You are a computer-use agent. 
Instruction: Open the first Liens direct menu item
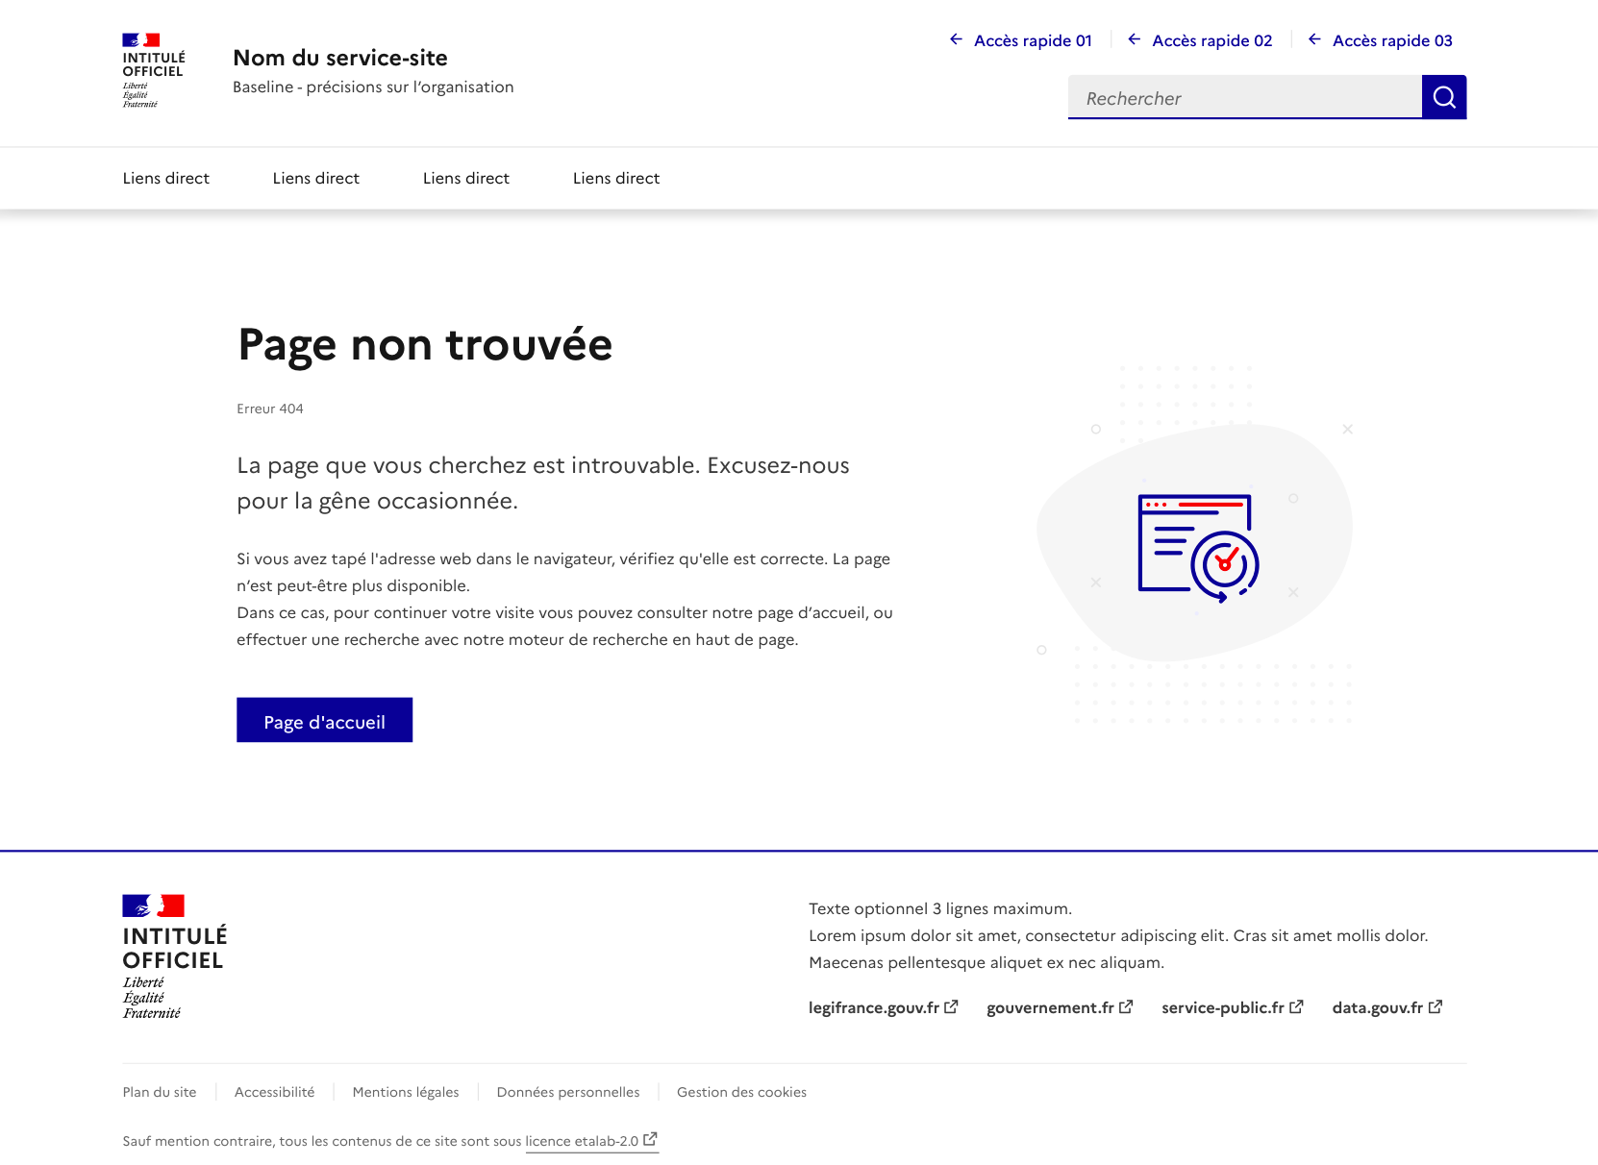[x=165, y=178]
